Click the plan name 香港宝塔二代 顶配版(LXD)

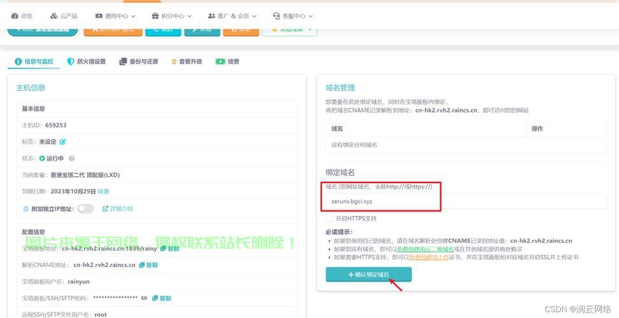click(x=85, y=175)
